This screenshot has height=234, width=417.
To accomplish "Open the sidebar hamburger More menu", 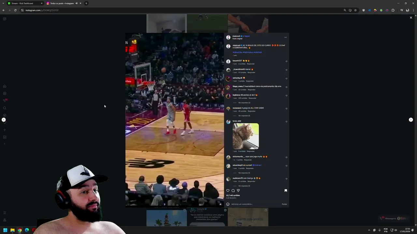I will (x=5, y=213).
